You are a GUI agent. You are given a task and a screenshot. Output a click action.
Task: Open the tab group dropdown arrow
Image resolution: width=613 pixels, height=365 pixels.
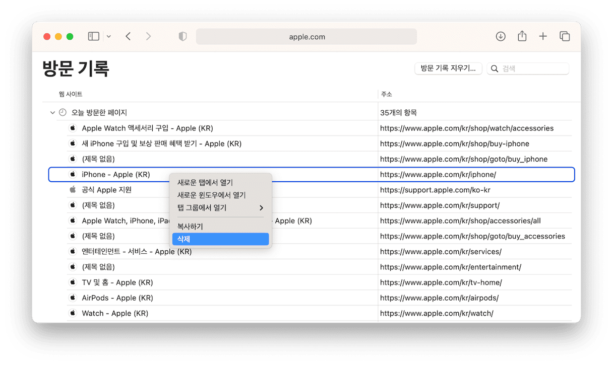coord(109,36)
